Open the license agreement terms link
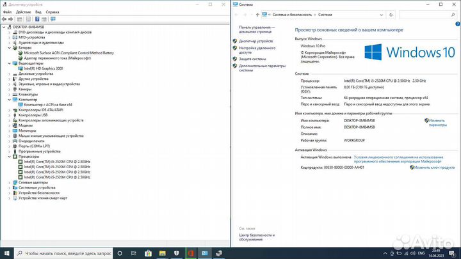This screenshot has height=259, width=461. [x=398, y=159]
